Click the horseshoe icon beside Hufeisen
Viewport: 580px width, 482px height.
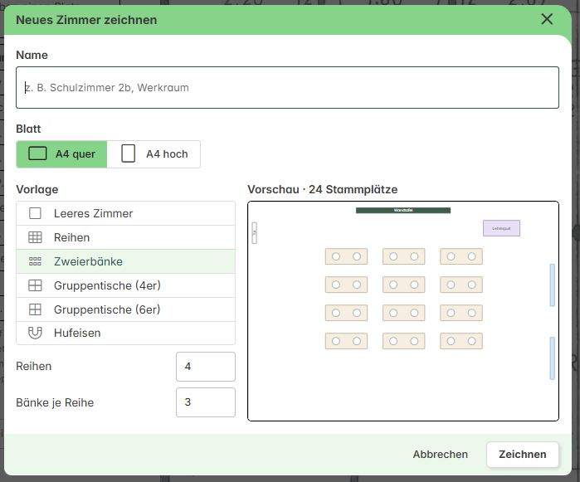tap(35, 333)
